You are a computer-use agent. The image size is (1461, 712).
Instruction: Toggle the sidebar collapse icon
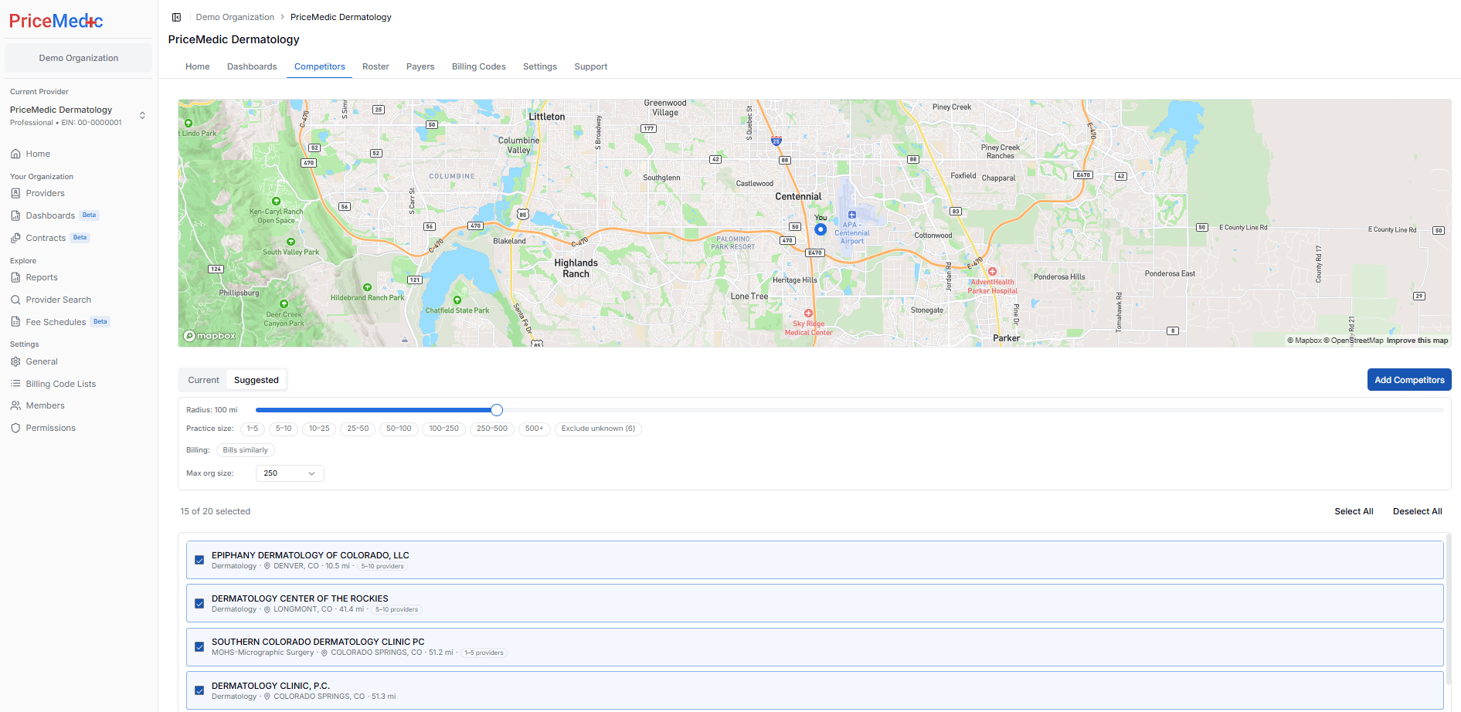coord(177,17)
